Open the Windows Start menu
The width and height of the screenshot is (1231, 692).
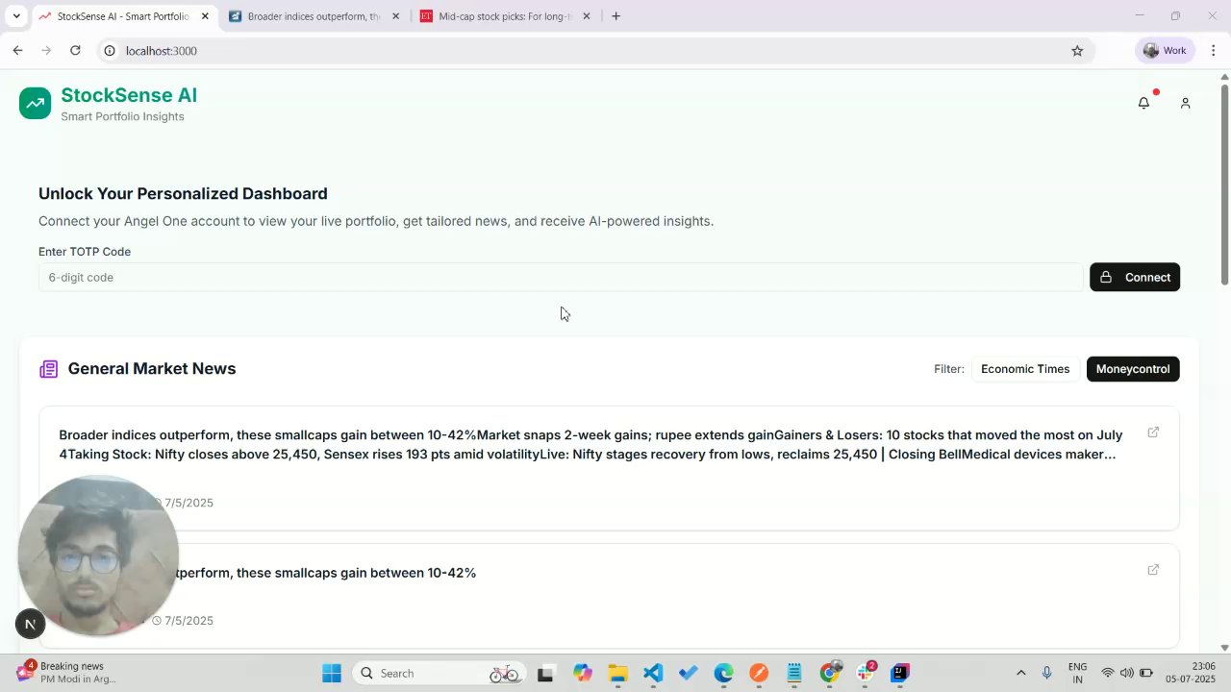332,673
